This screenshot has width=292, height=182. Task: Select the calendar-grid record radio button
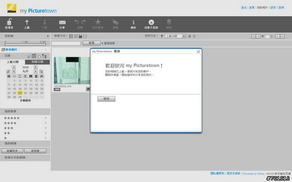click(x=29, y=56)
